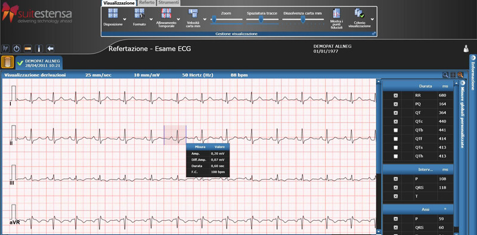
Task: Uncheck the QRS interval checkbox showing 118
Action: (395, 187)
